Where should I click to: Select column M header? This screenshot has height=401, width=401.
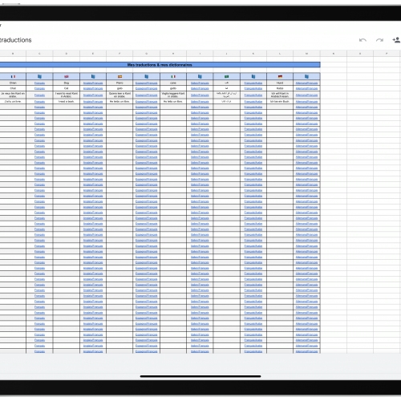(x=306, y=54)
